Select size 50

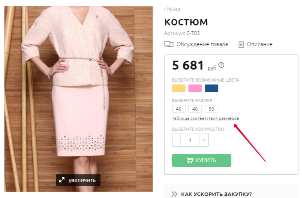[211, 109]
